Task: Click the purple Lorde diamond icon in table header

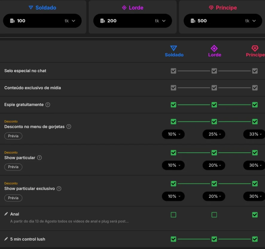Action: [214, 48]
